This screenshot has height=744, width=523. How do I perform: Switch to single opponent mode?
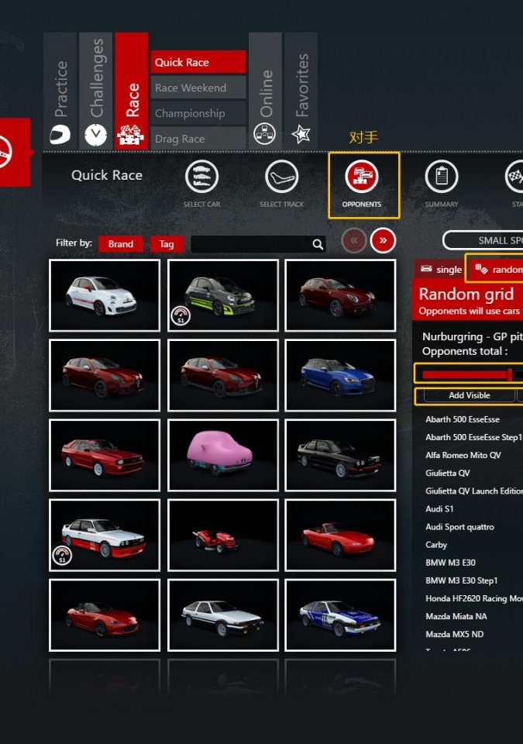(x=441, y=269)
